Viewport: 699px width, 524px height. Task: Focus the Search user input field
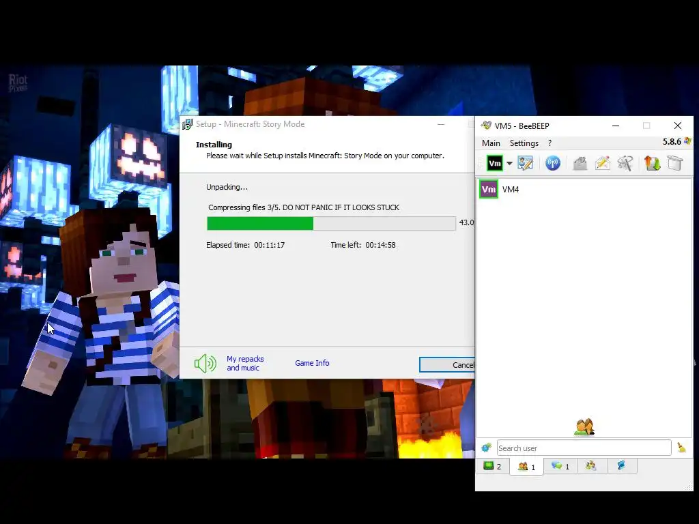(x=584, y=448)
